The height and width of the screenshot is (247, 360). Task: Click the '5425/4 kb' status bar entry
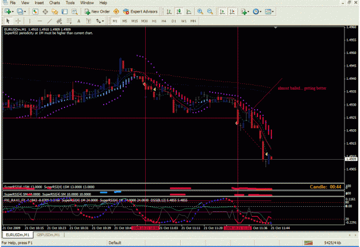(x=333, y=242)
